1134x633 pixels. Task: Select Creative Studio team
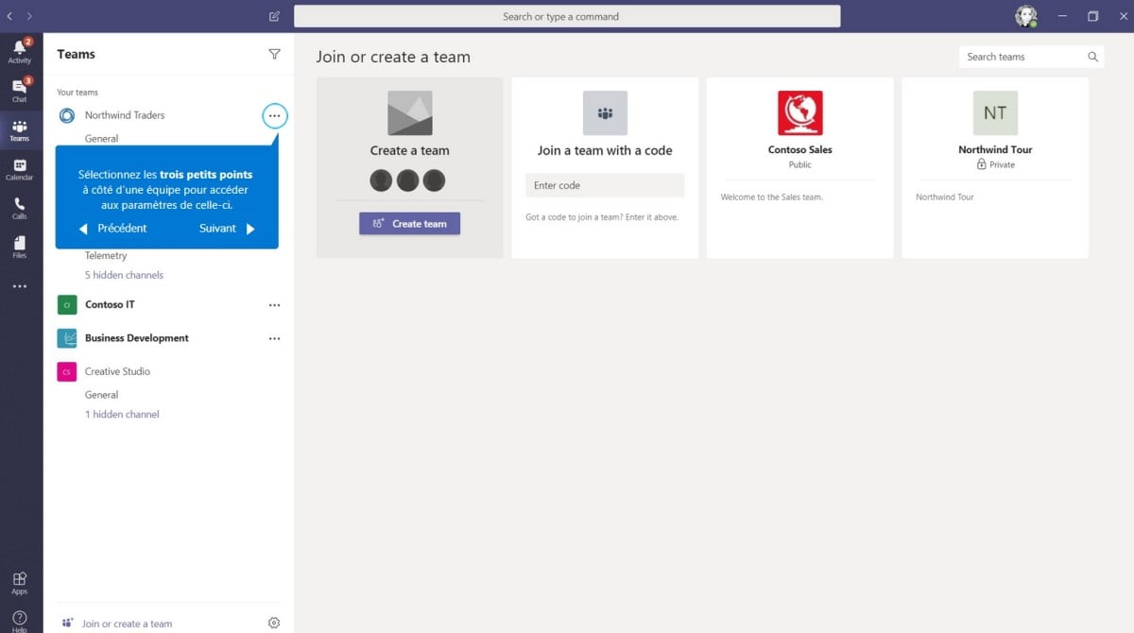click(117, 371)
